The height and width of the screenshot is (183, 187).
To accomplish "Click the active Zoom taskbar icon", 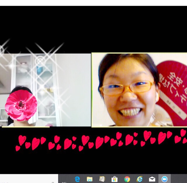I will coord(164,179).
